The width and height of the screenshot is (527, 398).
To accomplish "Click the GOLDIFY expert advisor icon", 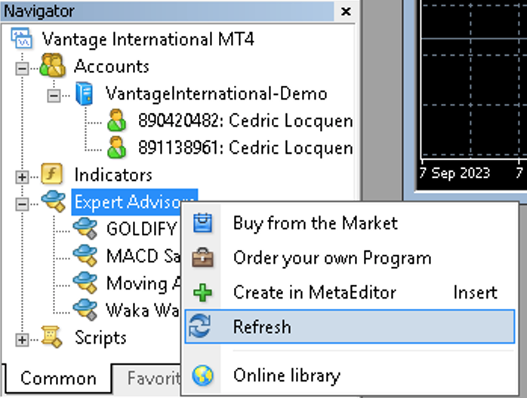I will (x=85, y=228).
